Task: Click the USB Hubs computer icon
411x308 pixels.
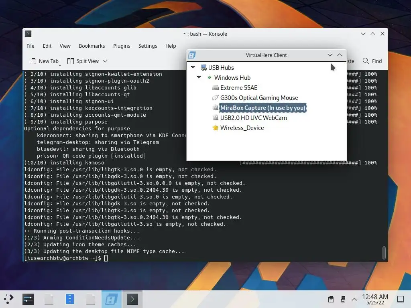Action: click(203, 67)
